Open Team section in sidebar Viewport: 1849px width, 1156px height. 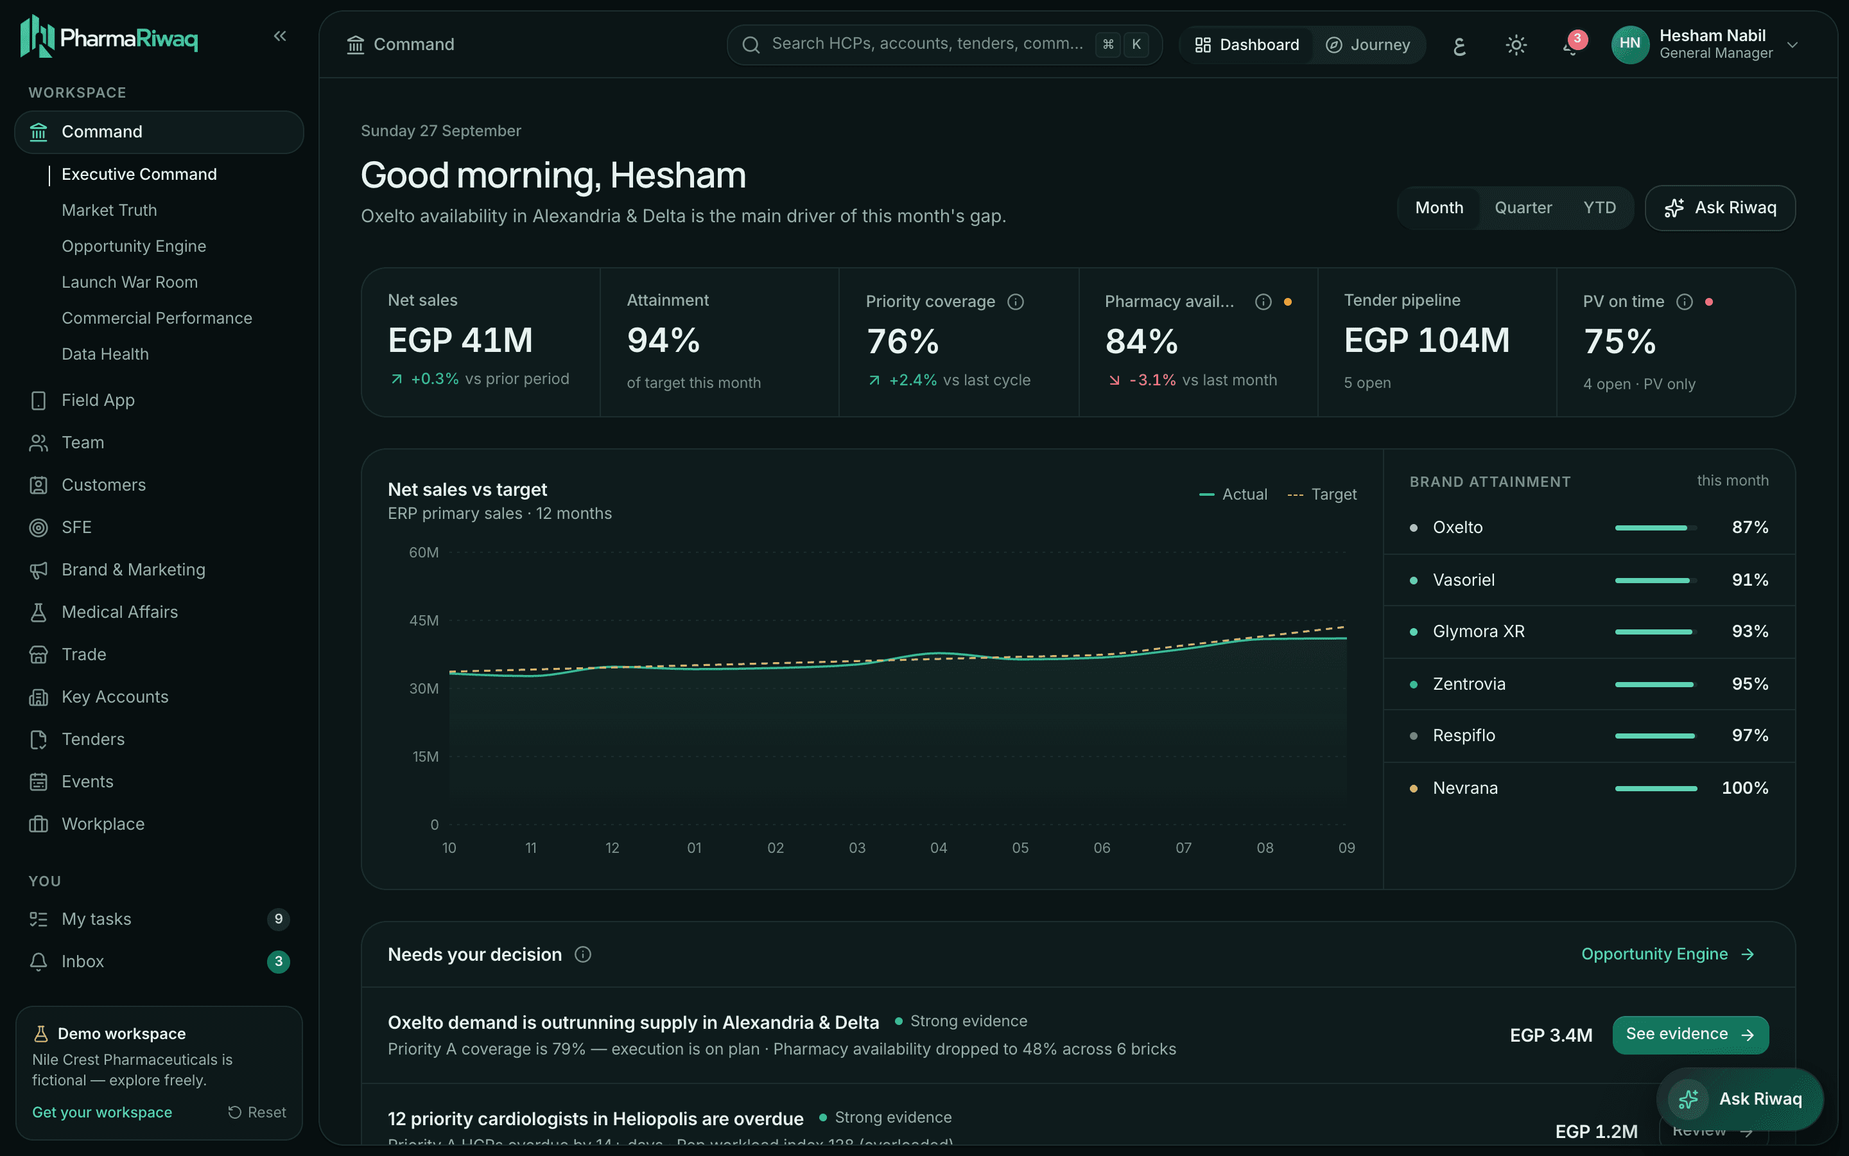(x=159, y=442)
